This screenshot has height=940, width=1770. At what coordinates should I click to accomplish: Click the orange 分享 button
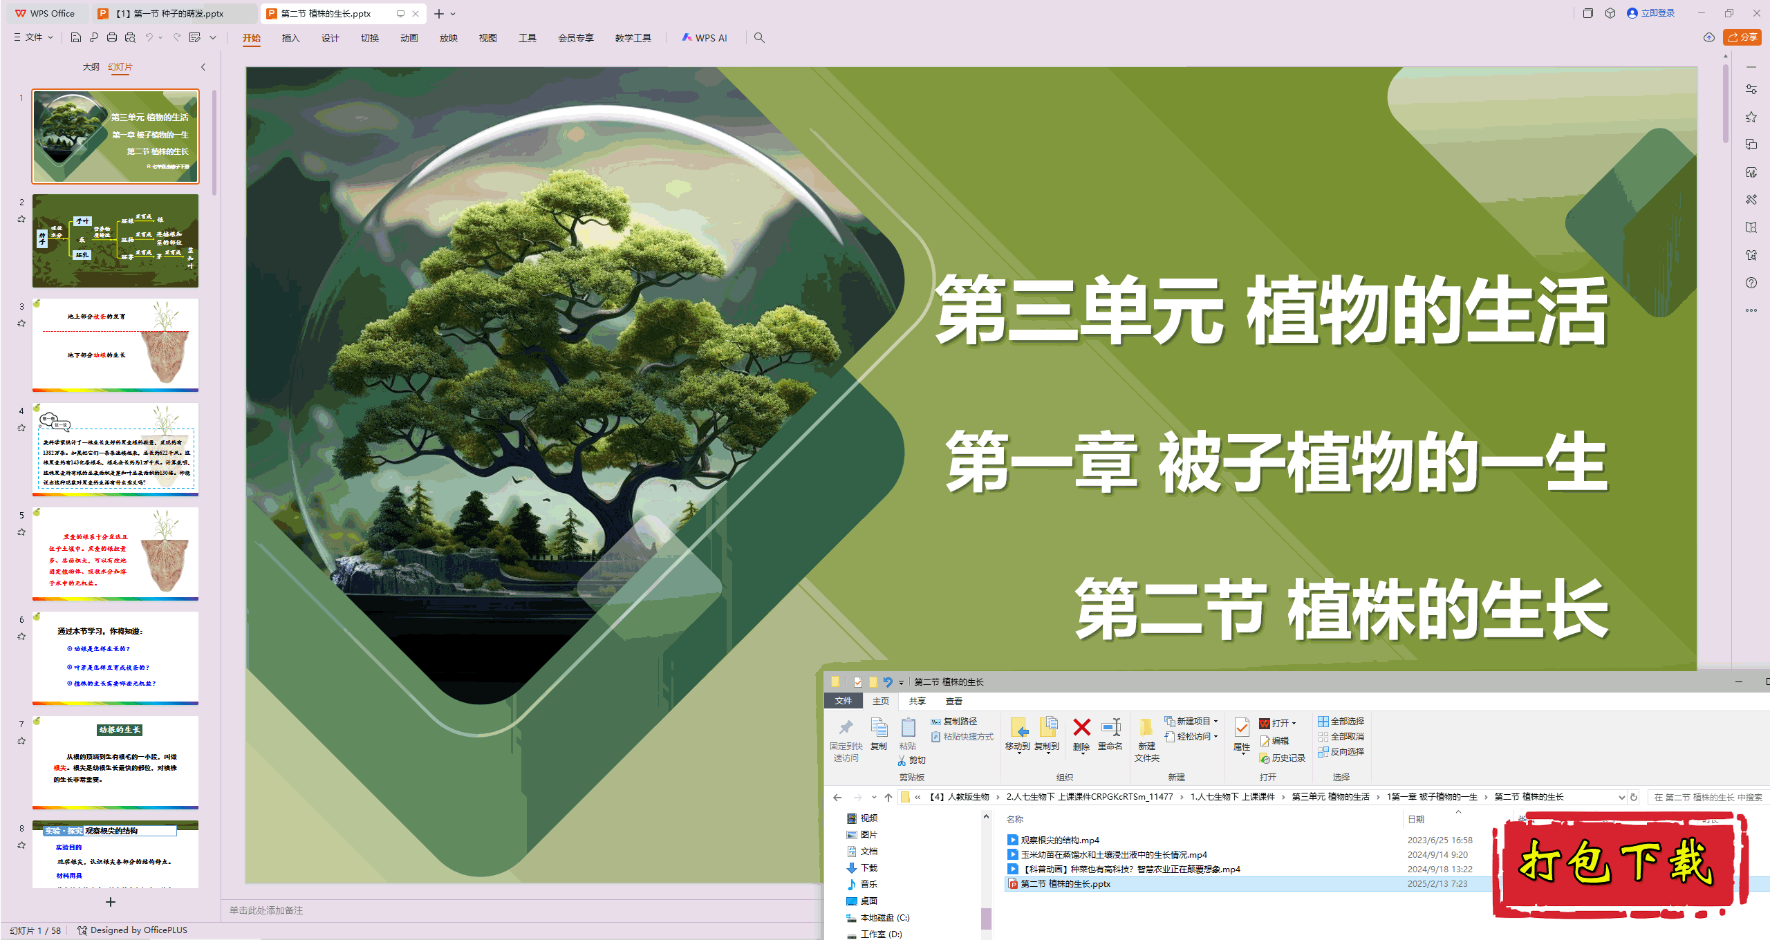pos(1743,37)
